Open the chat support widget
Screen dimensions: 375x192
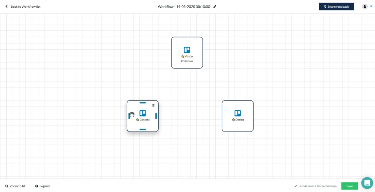point(367,183)
